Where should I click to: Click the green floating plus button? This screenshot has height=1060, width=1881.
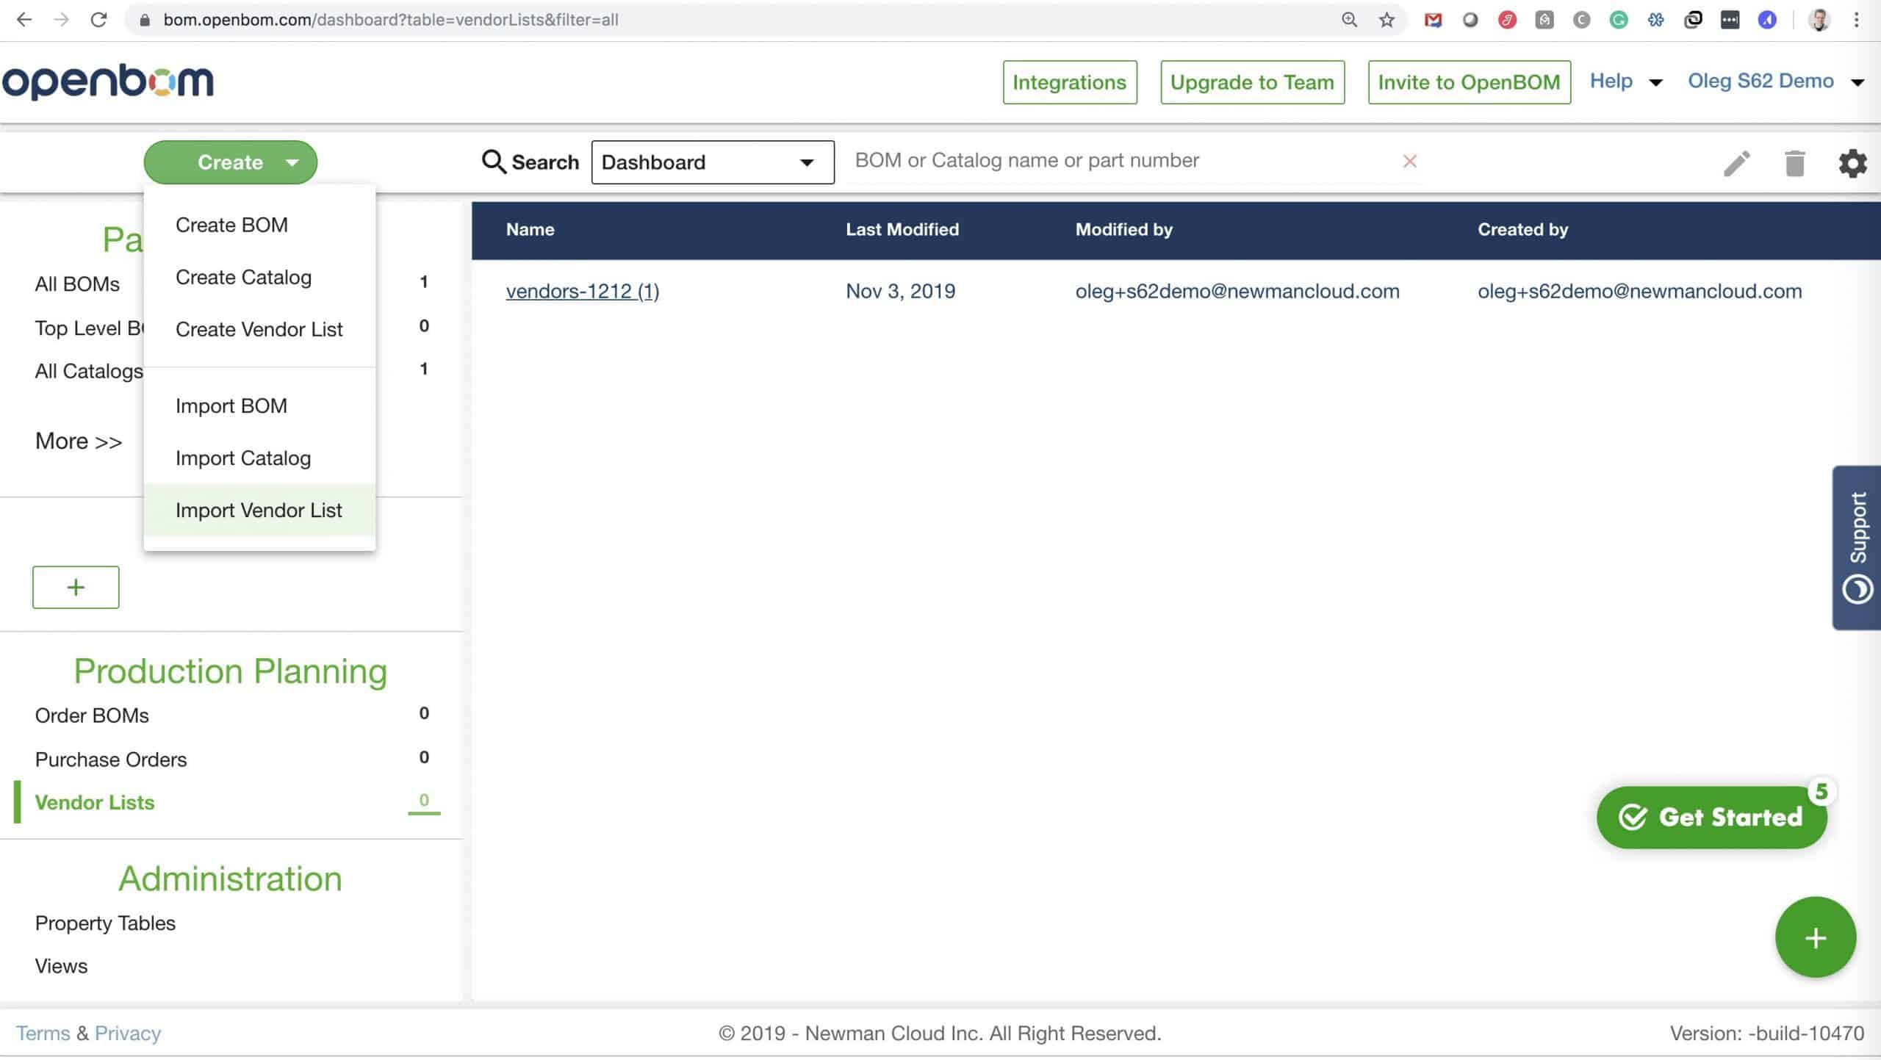(1815, 937)
